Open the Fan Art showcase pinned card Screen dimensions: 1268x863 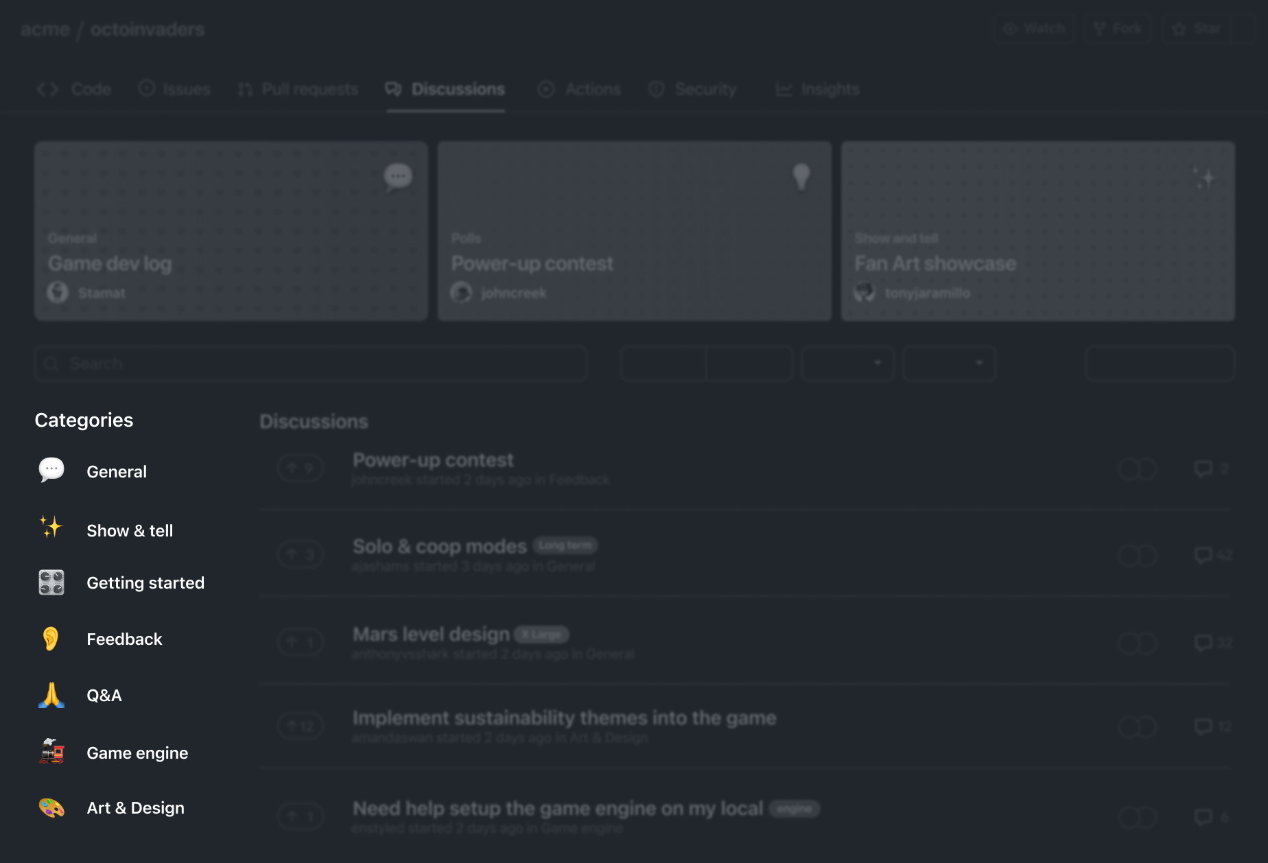pos(1037,231)
